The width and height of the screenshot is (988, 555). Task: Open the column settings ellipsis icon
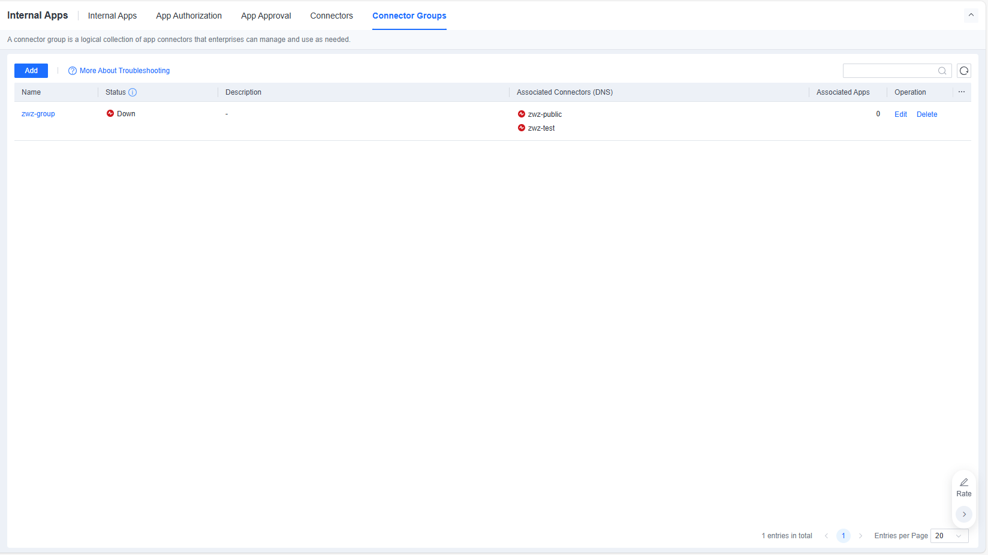pos(962,92)
